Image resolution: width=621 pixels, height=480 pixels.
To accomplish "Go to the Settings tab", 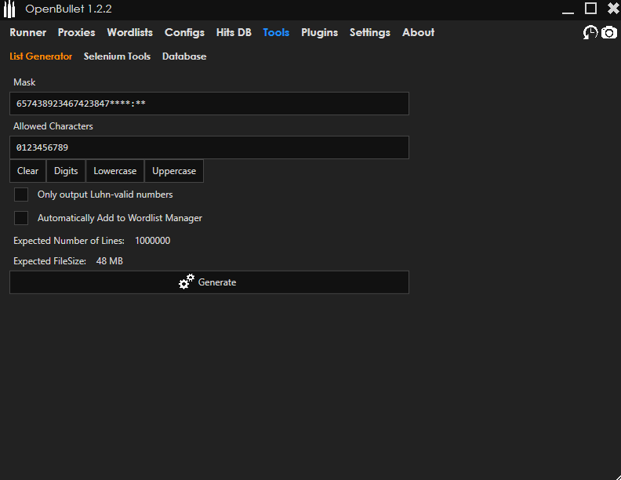I will (370, 32).
